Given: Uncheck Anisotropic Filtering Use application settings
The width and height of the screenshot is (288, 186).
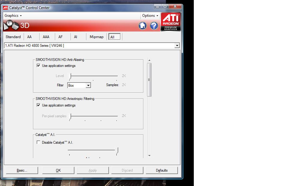Looking at the screenshot, I should (x=38, y=105).
